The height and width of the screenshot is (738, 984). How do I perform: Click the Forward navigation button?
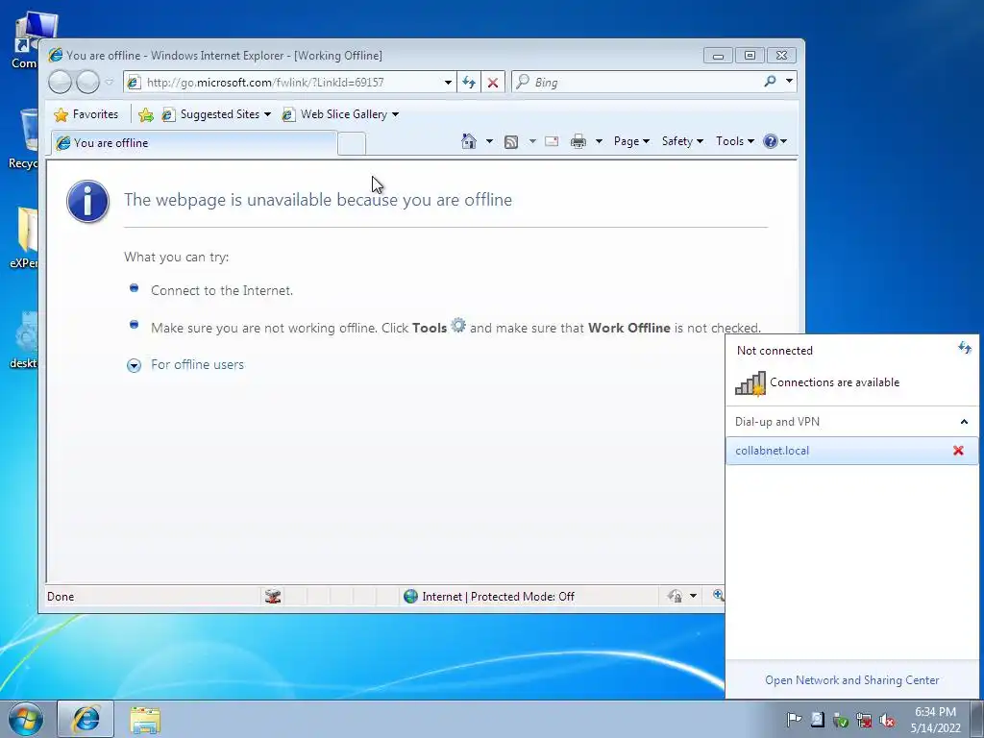point(87,82)
